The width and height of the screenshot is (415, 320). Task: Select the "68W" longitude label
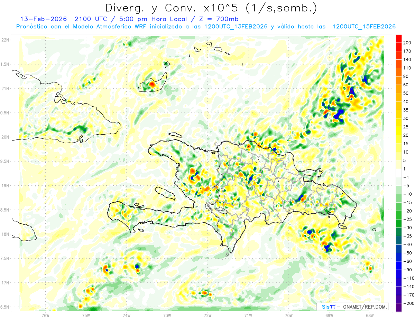pyautogui.click(x=370, y=315)
